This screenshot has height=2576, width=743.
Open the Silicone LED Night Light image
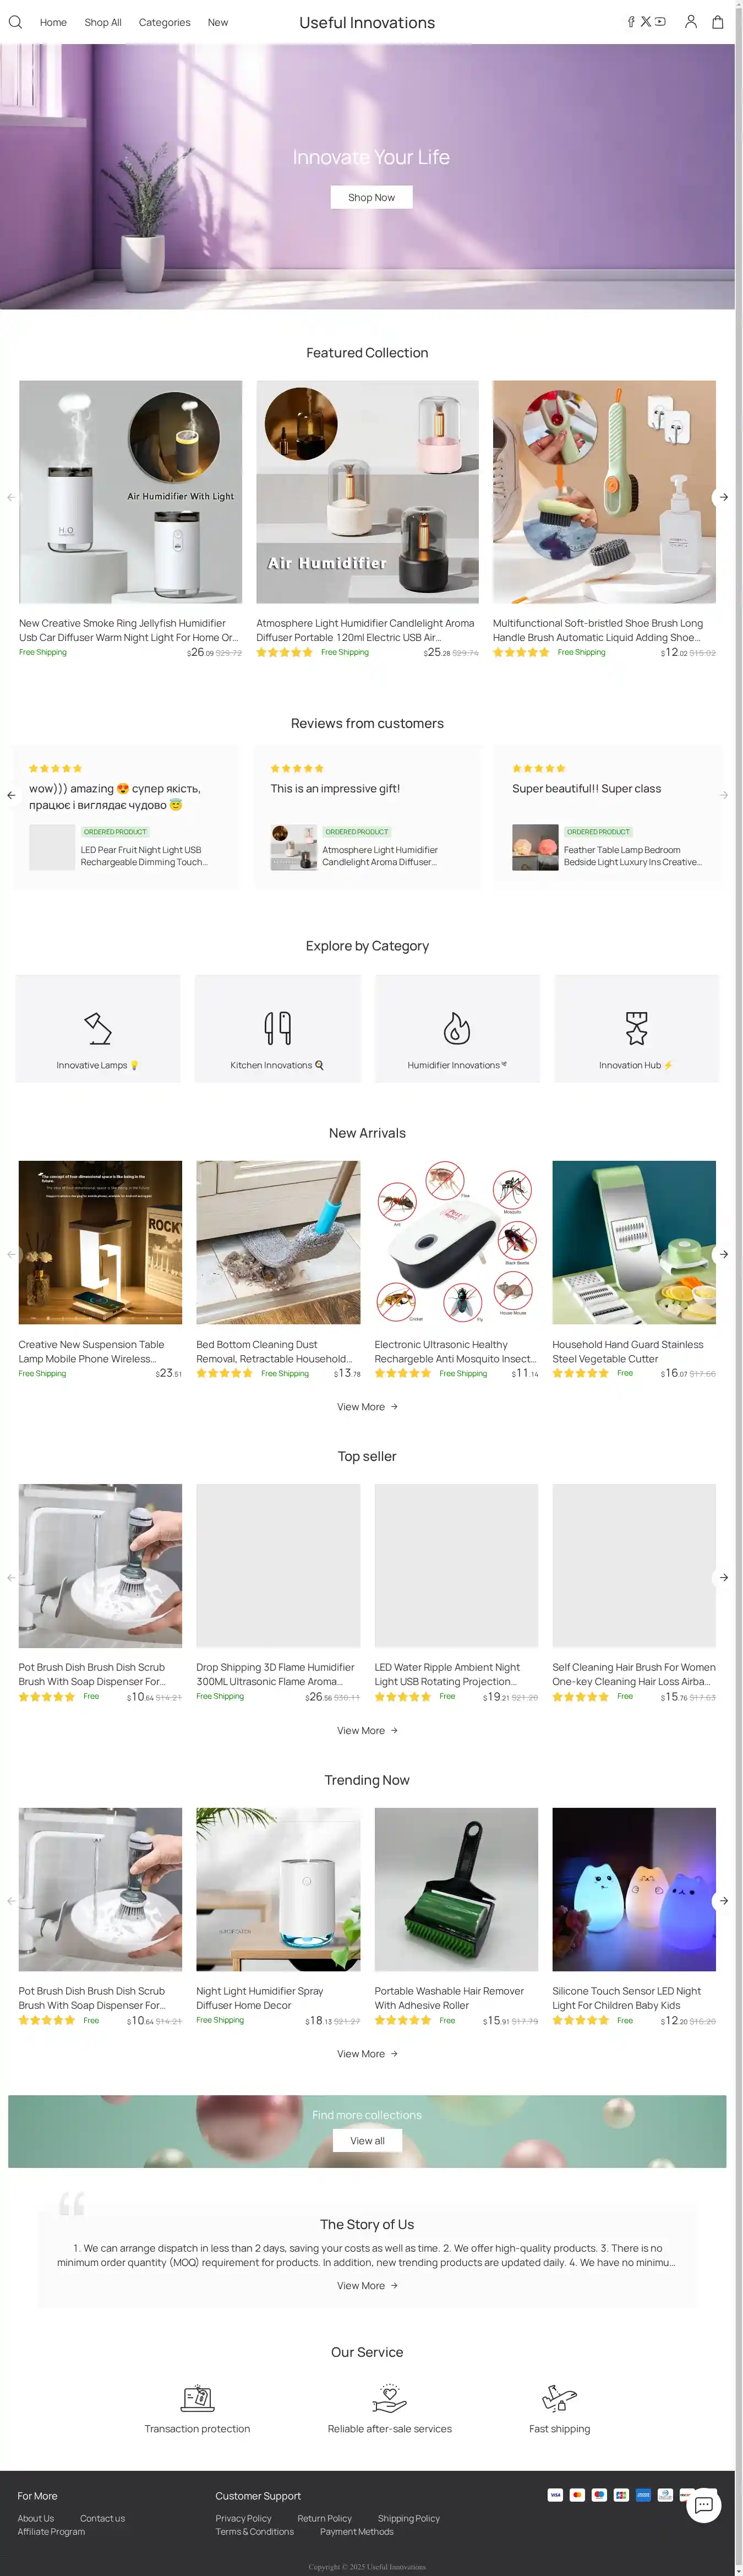634,1889
